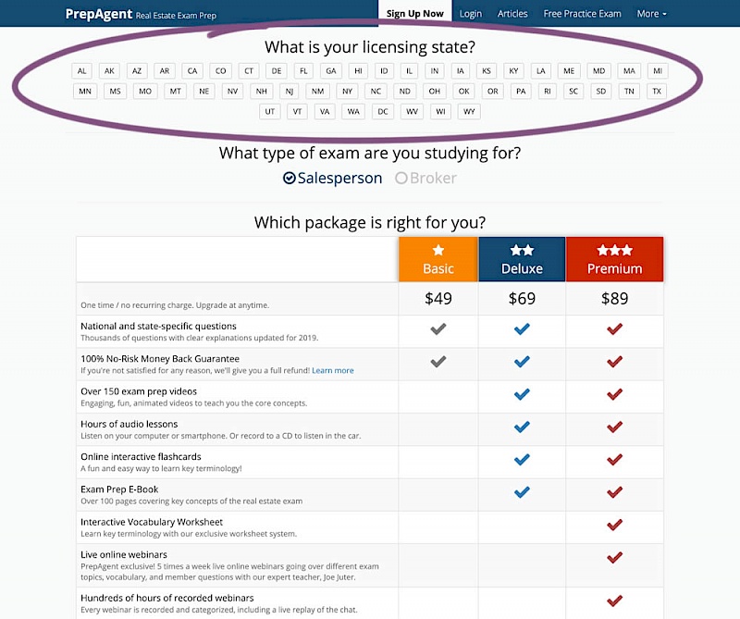
Task: Select the Deluxe two-star package header
Action: [x=522, y=259]
